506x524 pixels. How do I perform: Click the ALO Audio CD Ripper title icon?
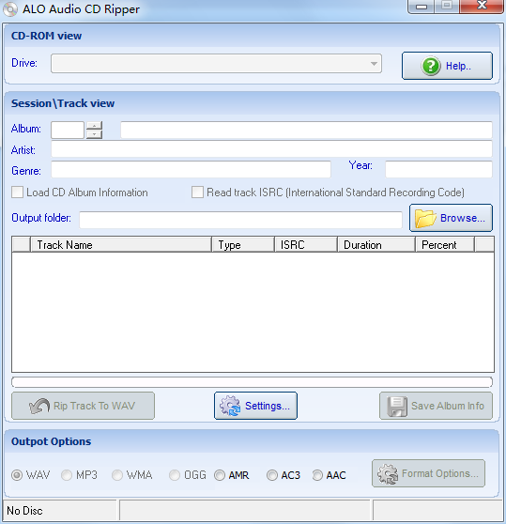10,9
